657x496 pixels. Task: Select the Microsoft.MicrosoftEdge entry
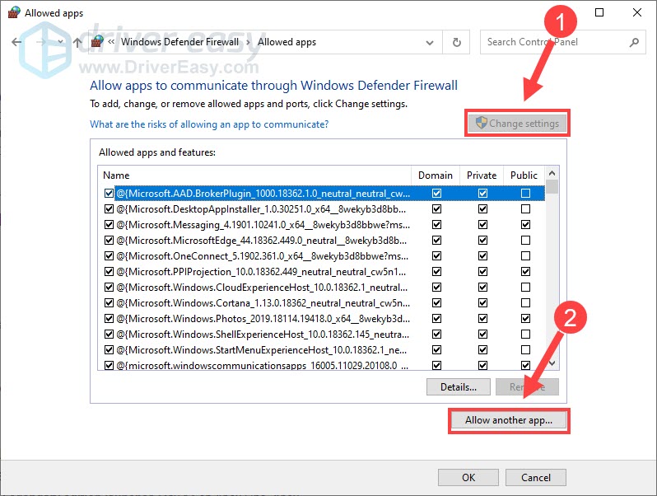(262, 241)
